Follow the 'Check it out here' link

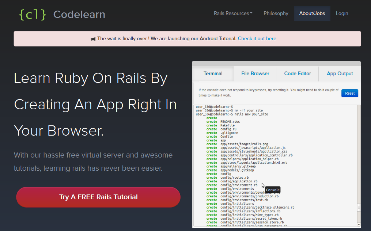pos(257,39)
